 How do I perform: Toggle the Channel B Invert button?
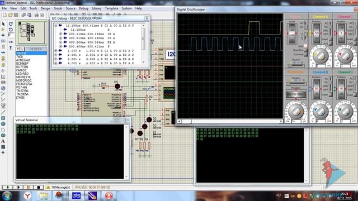pyautogui.click(x=331, y=94)
